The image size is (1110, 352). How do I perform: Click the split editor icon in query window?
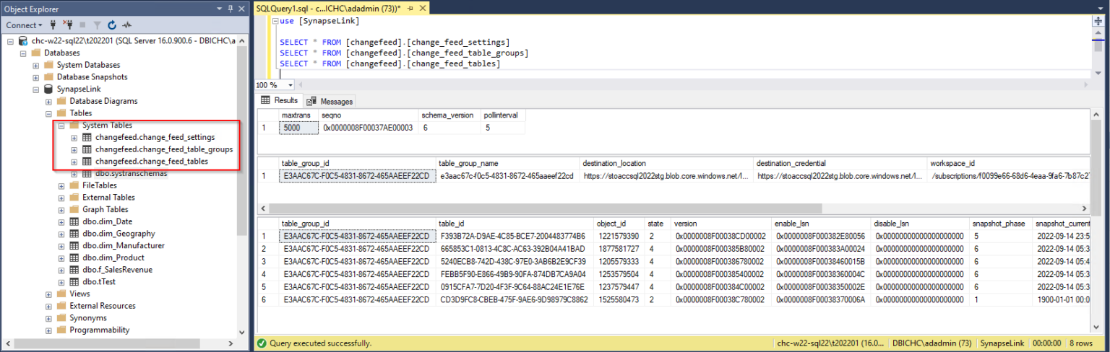click(1098, 21)
